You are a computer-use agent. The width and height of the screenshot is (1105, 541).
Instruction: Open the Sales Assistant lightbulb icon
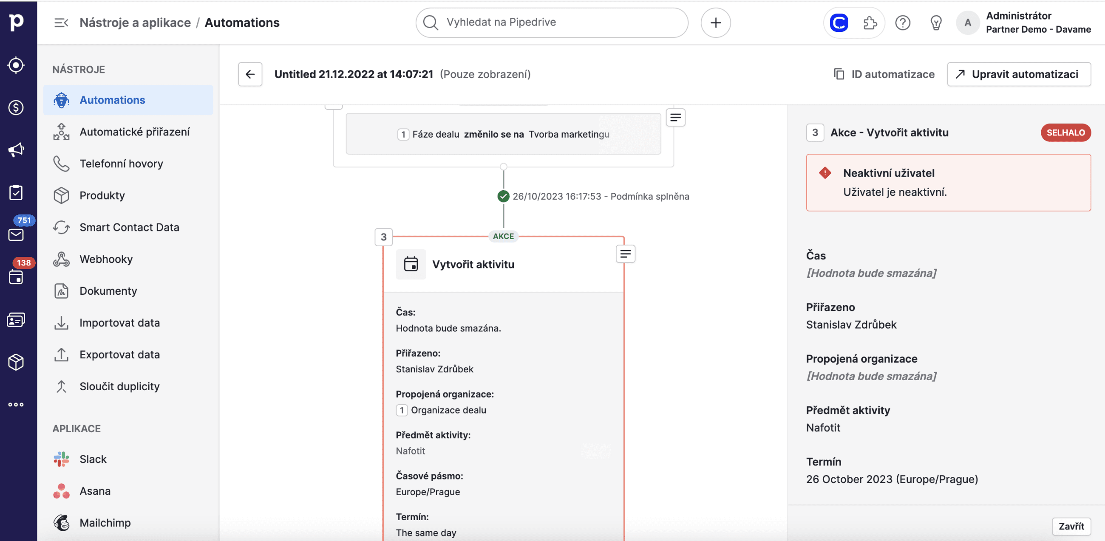tap(935, 23)
